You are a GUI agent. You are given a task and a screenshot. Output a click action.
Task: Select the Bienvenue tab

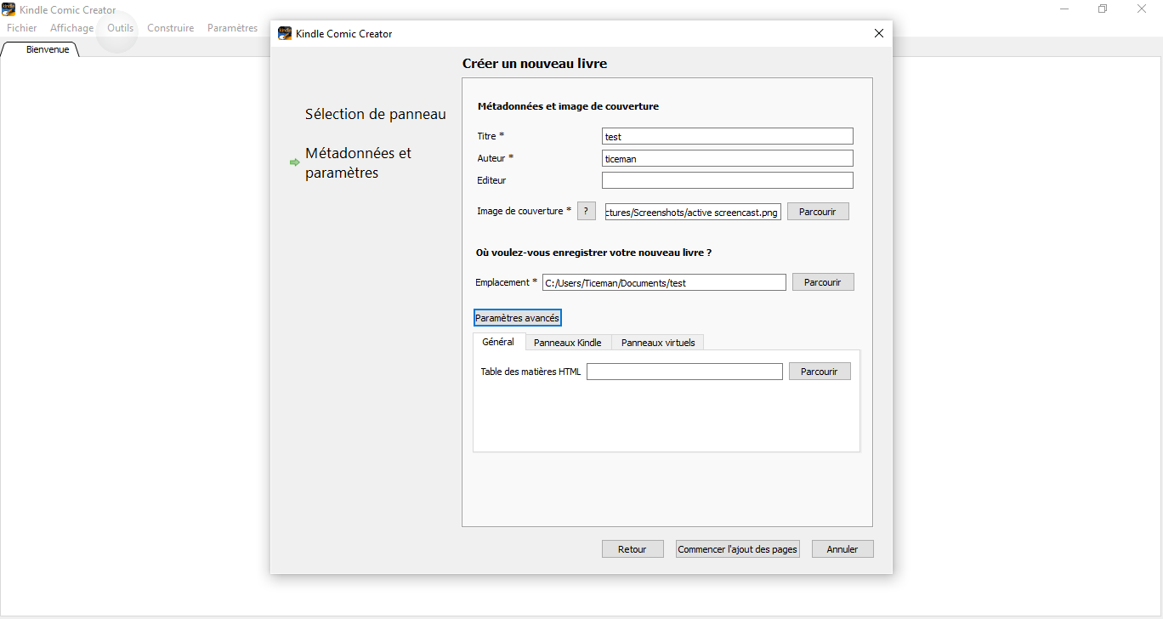[41, 50]
